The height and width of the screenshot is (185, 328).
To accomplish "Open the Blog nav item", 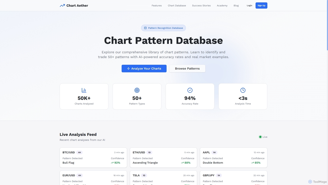I will (236, 5).
